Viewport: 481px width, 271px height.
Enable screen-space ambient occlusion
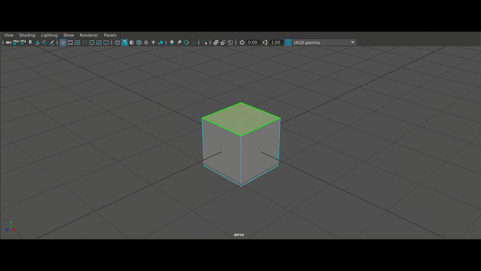click(172, 42)
